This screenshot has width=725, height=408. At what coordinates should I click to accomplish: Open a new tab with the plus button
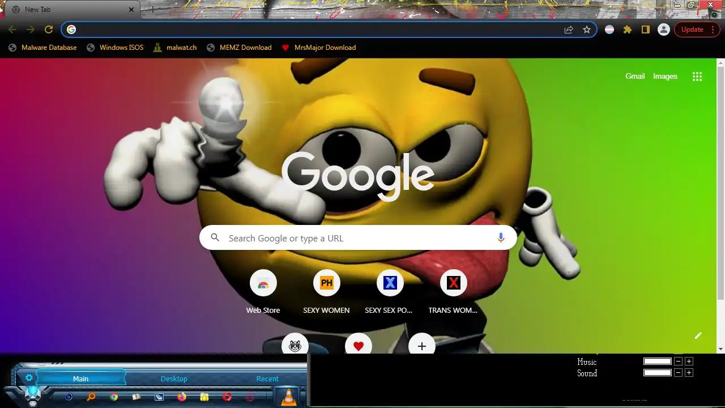click(x=152, y=10)
